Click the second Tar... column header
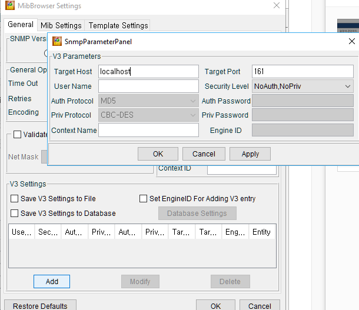Screen dimensions: 359x310 (x=208, y=232)
